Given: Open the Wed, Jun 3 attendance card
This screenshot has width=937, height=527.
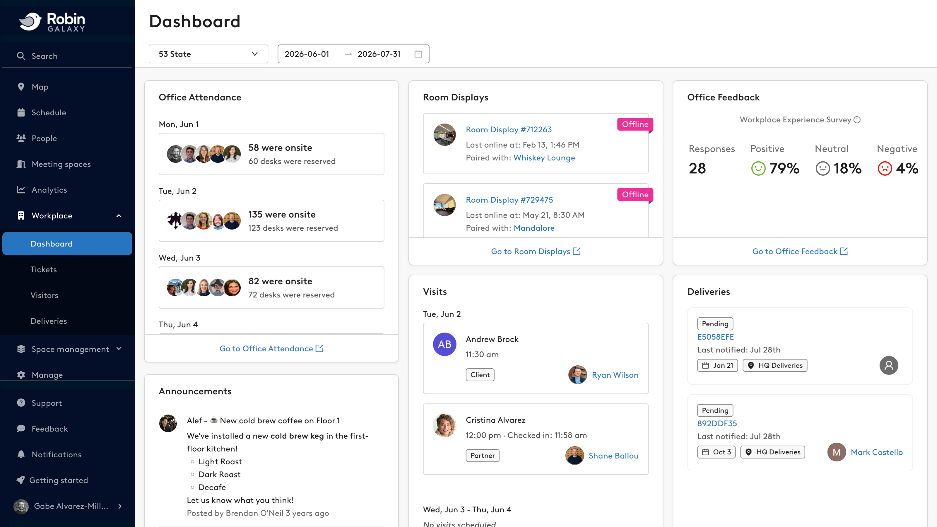Looking at the screenshot, I should click(271, 287).
